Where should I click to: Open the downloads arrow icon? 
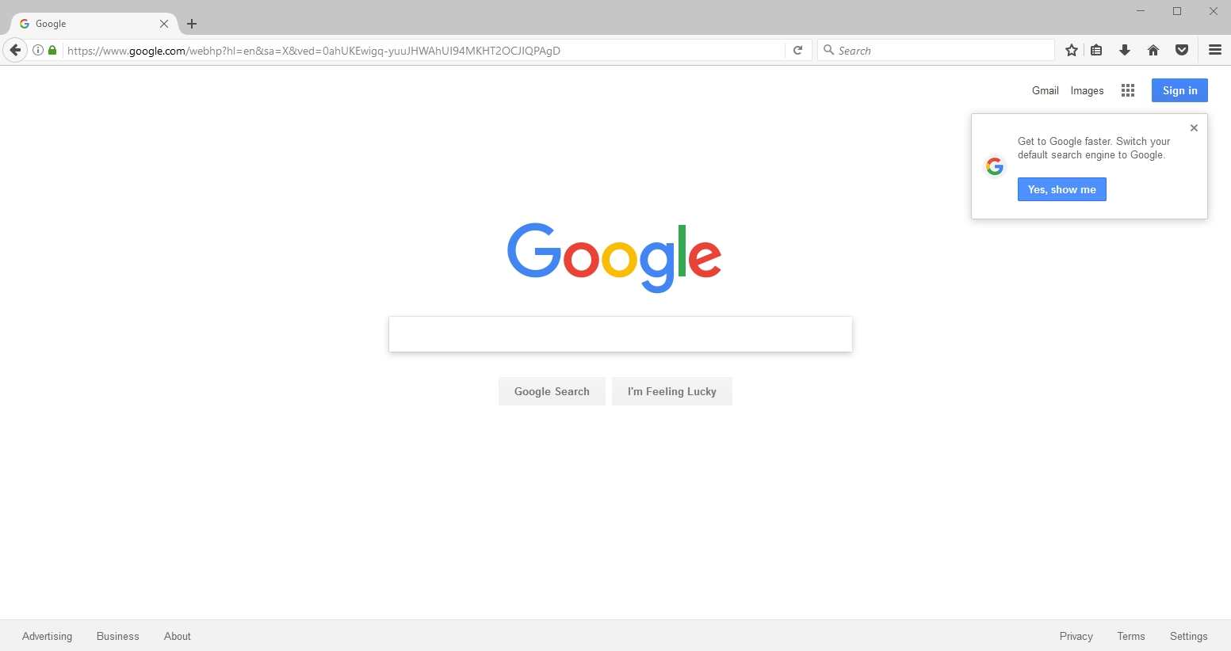point(1125,50)
